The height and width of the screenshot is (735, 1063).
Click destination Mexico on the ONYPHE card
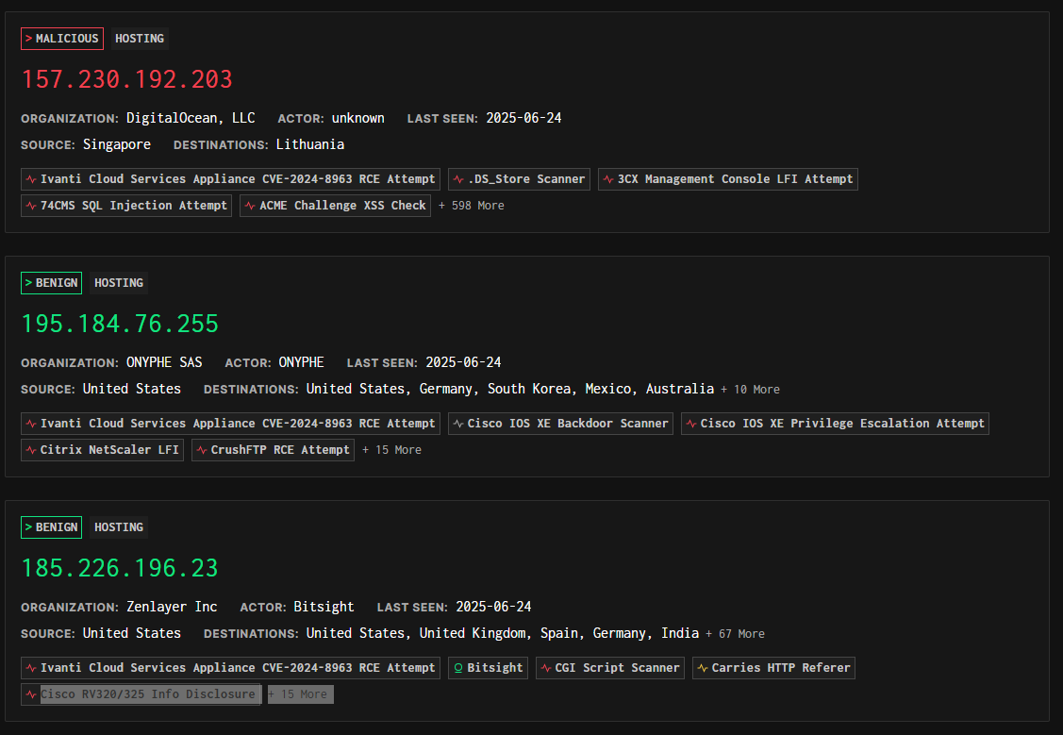pyautogui.click(x=608, y=389)
